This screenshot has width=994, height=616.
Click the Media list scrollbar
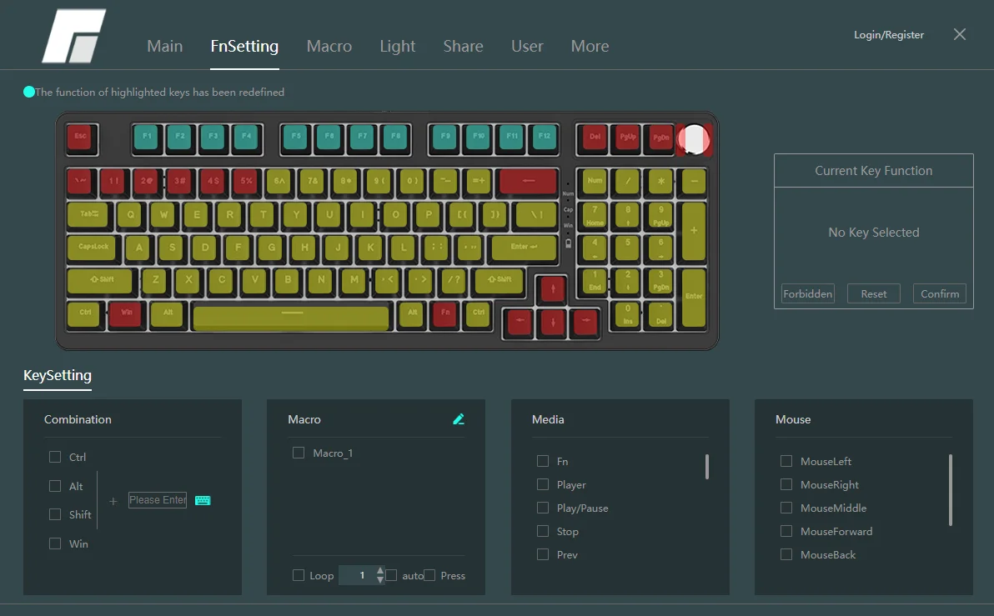click(707, 467)
